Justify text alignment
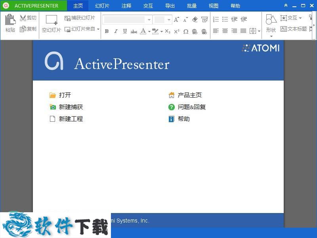This screenshot has width=317, height=238. (243, 31)
